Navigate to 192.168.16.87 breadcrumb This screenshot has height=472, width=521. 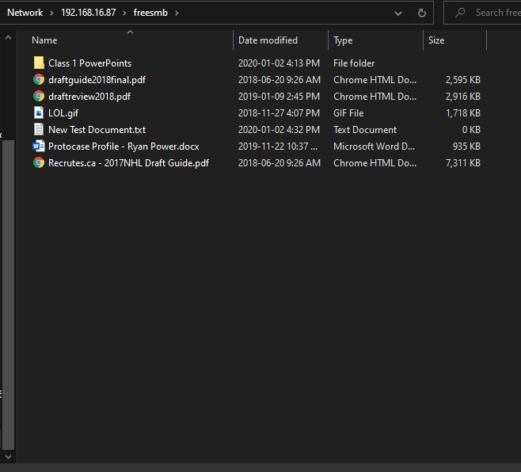pos(89,13)
